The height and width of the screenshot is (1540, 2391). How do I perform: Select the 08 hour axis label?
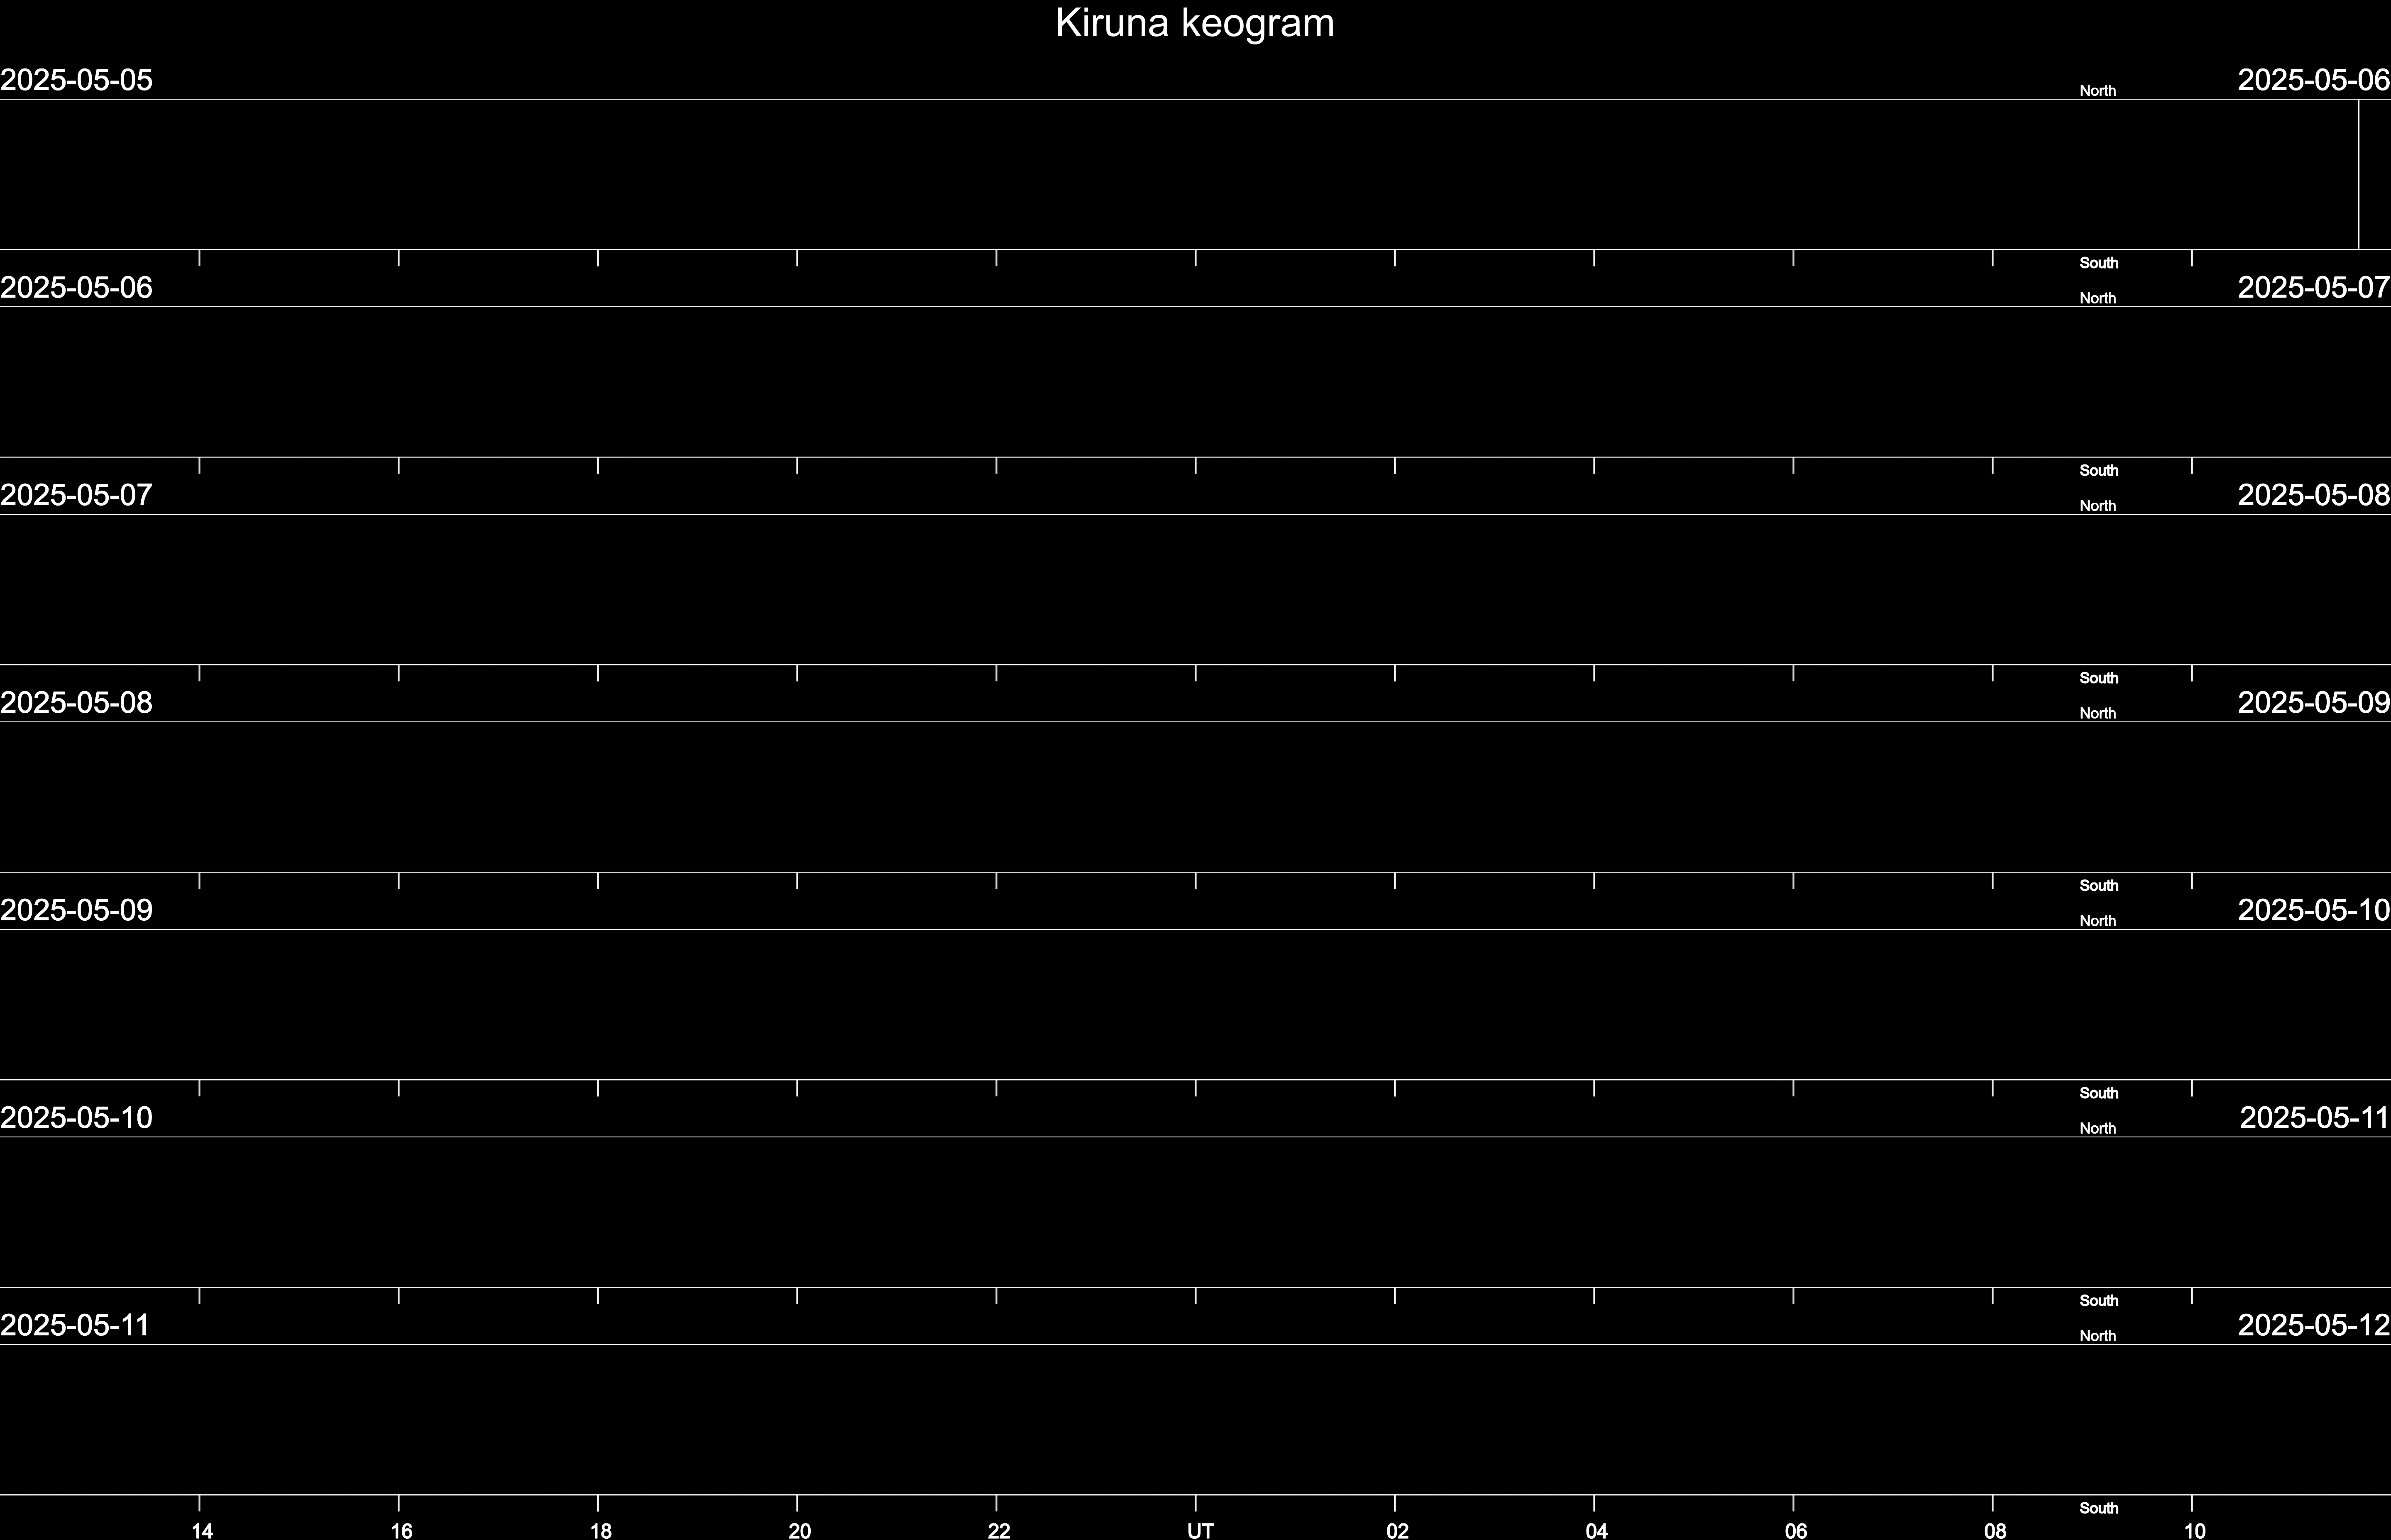pos(1995,1530)
